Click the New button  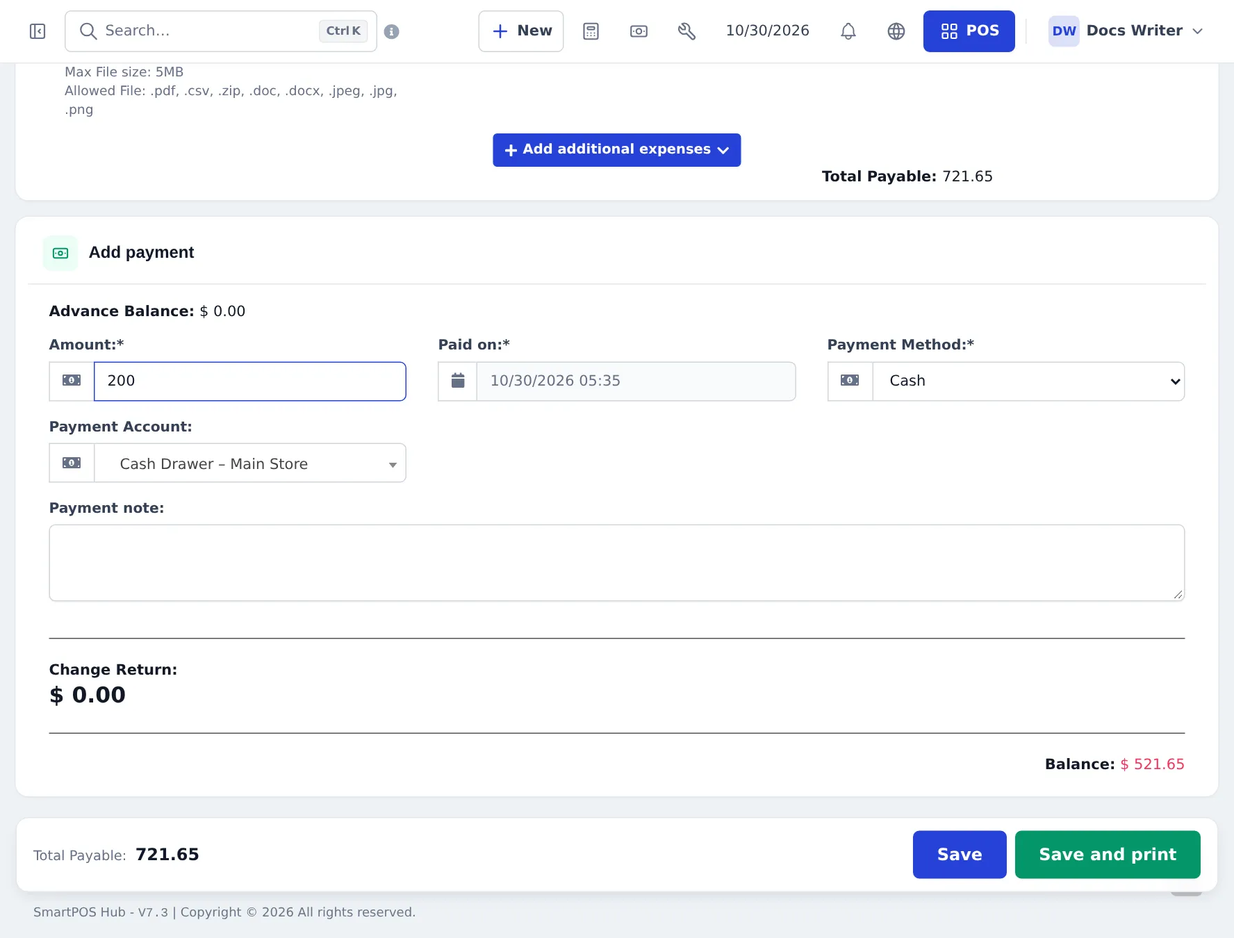point(521,31)
